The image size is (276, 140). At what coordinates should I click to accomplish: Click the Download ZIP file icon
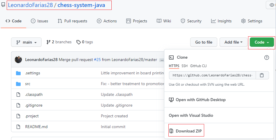(171, 131)
